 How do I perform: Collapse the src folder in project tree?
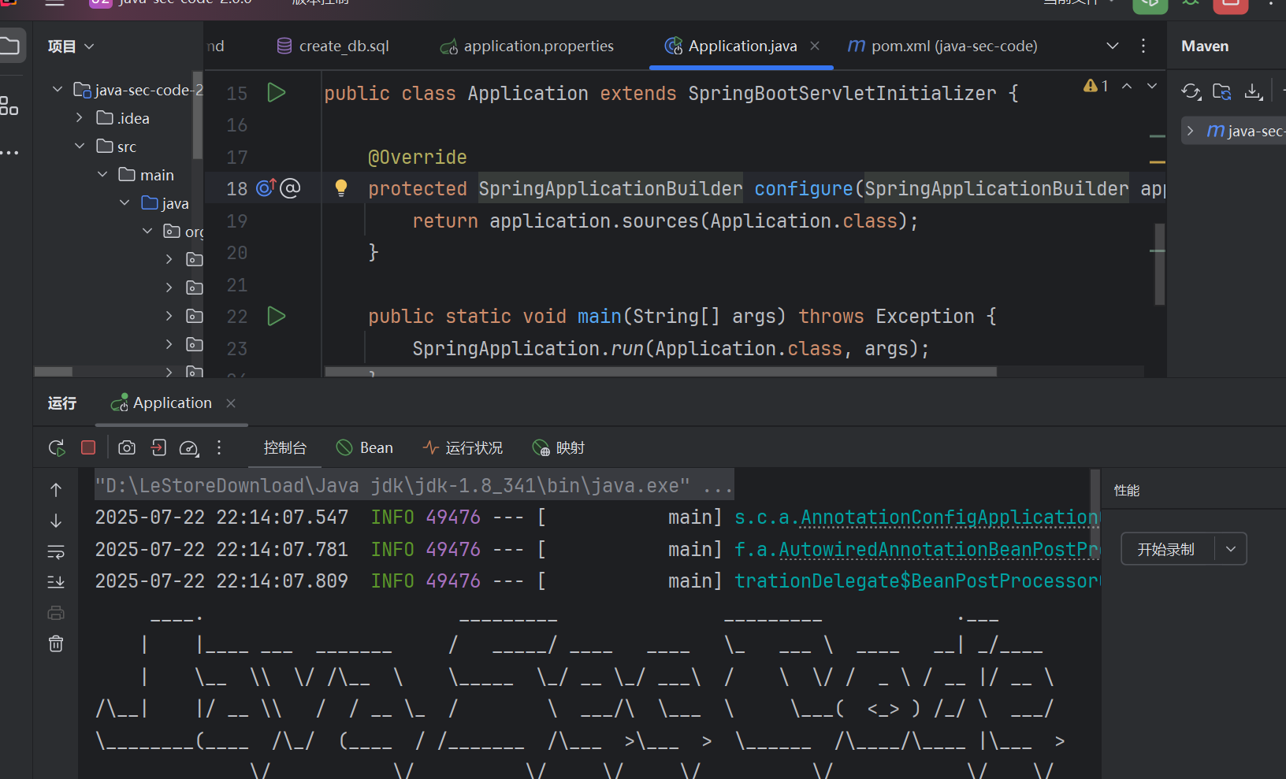pos(80,147)
